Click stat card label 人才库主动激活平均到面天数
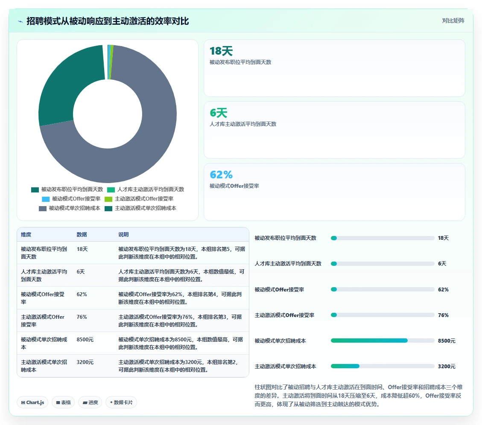 [243, 124]
